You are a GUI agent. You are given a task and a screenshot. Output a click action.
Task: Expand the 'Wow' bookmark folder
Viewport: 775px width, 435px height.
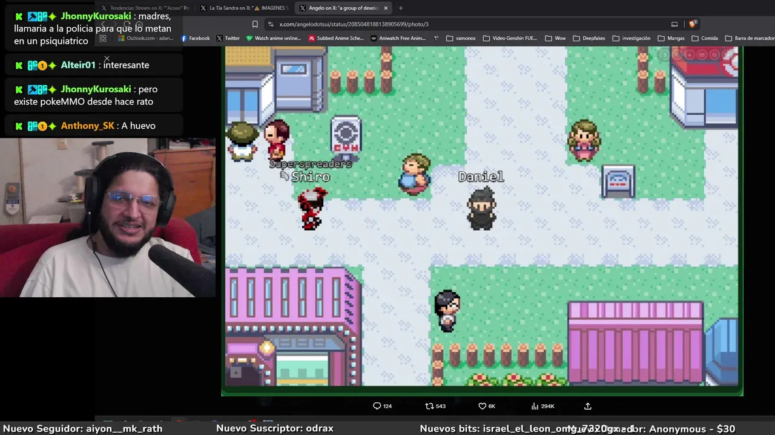tap(555, 38)
